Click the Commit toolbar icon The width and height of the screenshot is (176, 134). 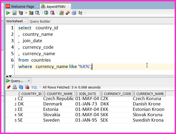coord(46,13)
